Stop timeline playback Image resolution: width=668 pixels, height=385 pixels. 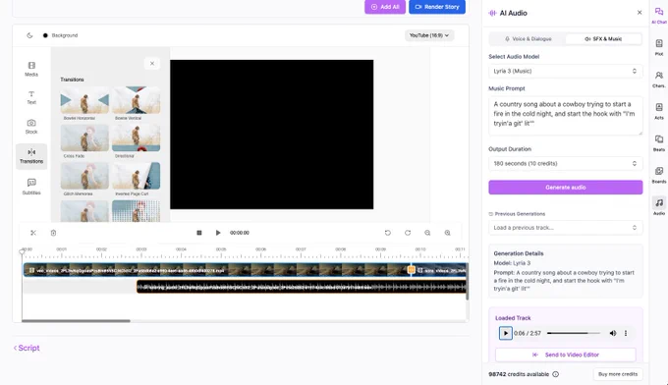(x=199, y=233)
